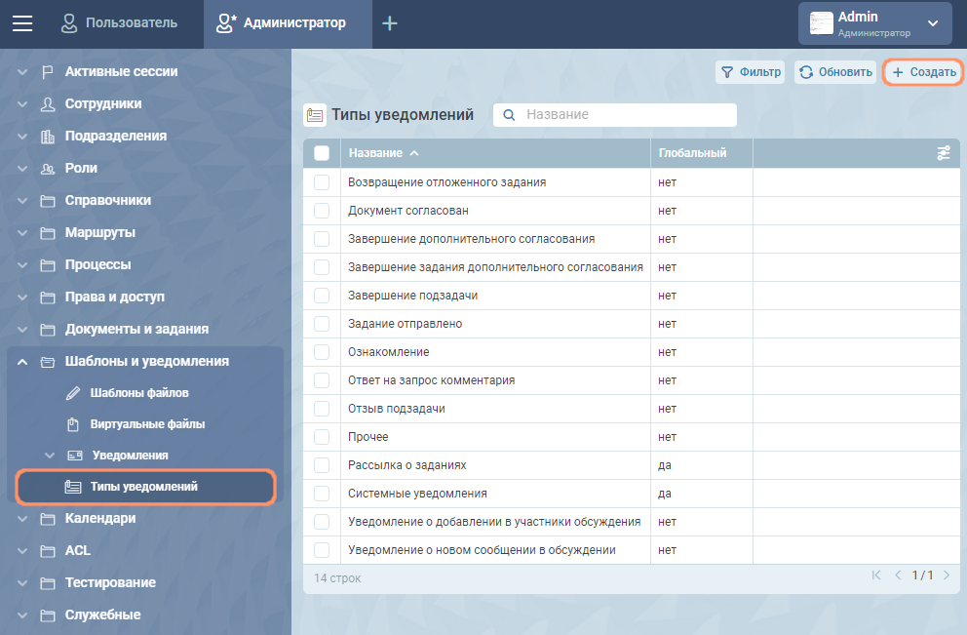Screen dimensions: 967x635
Task: Click the Сотрудники person icon
Action: [47, 104]
